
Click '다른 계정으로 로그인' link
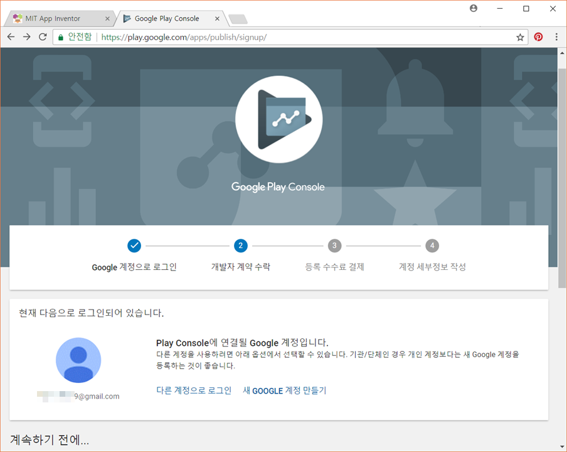click(194, 390)
